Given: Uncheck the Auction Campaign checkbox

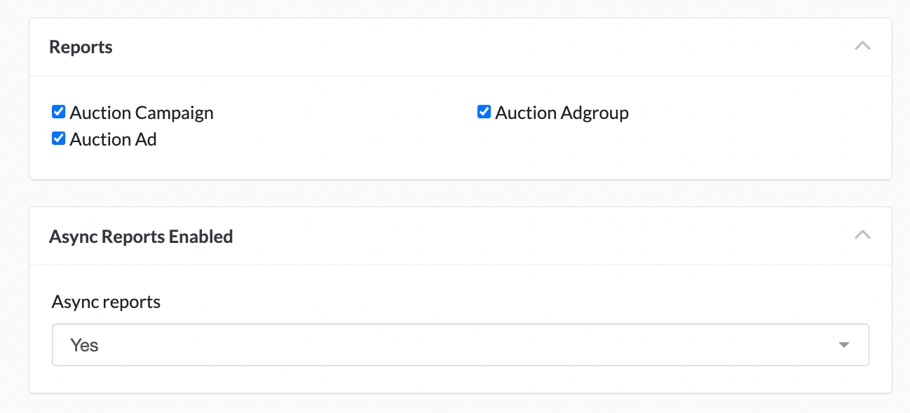Looking at the screenshot, I should point(59,112).
